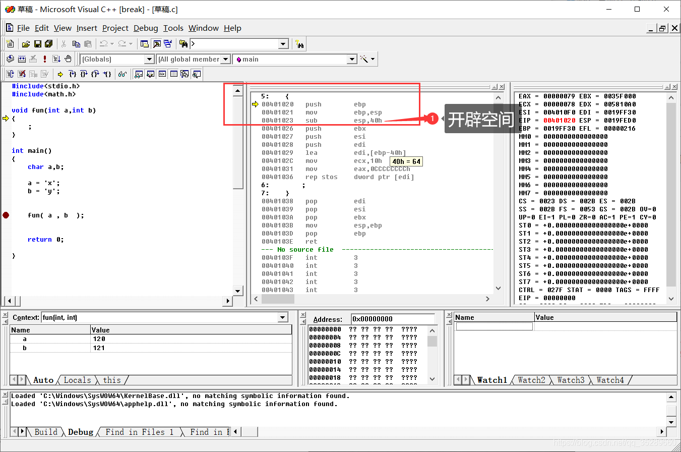Toggle the breakpoint on the fun( a , b ) line
The image size is (681, 452).
click(x=6, y=215)
